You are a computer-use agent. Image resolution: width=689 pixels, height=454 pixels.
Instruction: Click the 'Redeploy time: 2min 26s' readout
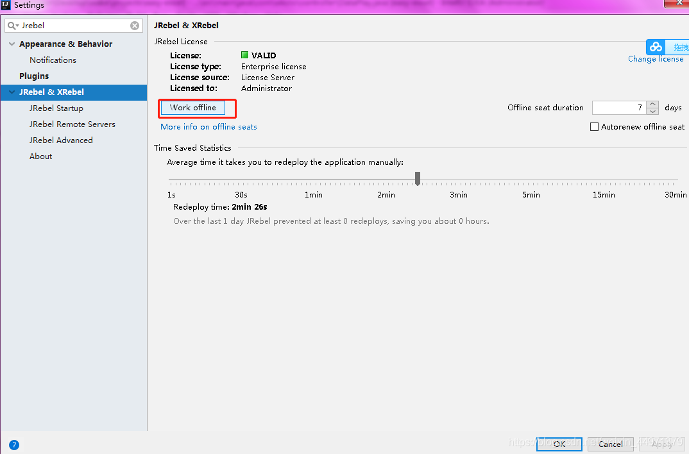click(x=220, y=207)
